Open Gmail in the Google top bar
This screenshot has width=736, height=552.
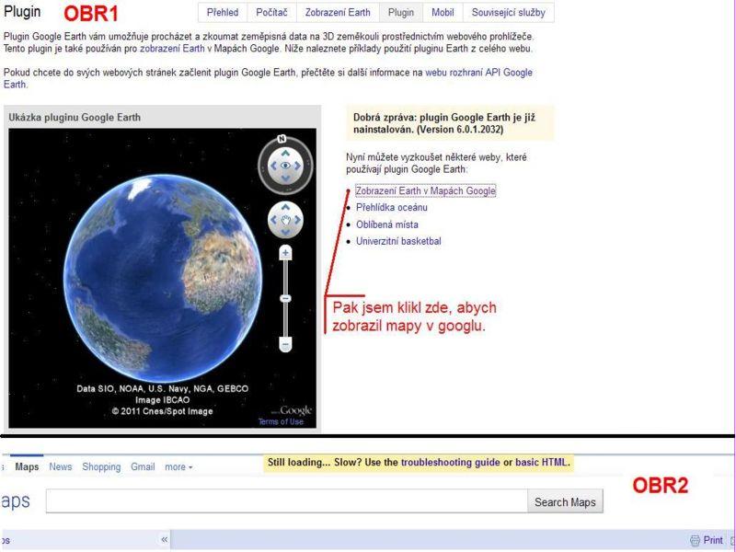point(143,467)
